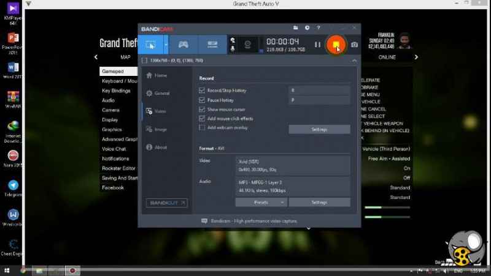
Task: Switch to Bandicam game recording mode
Action: pos(184,44)
